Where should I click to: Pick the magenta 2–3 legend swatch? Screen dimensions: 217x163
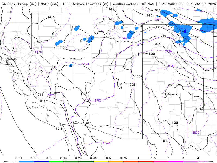coord(176,162)
